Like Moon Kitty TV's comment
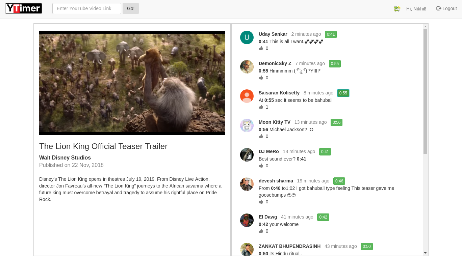The width and height of the screenshot is (462, 259). (261, 136)
